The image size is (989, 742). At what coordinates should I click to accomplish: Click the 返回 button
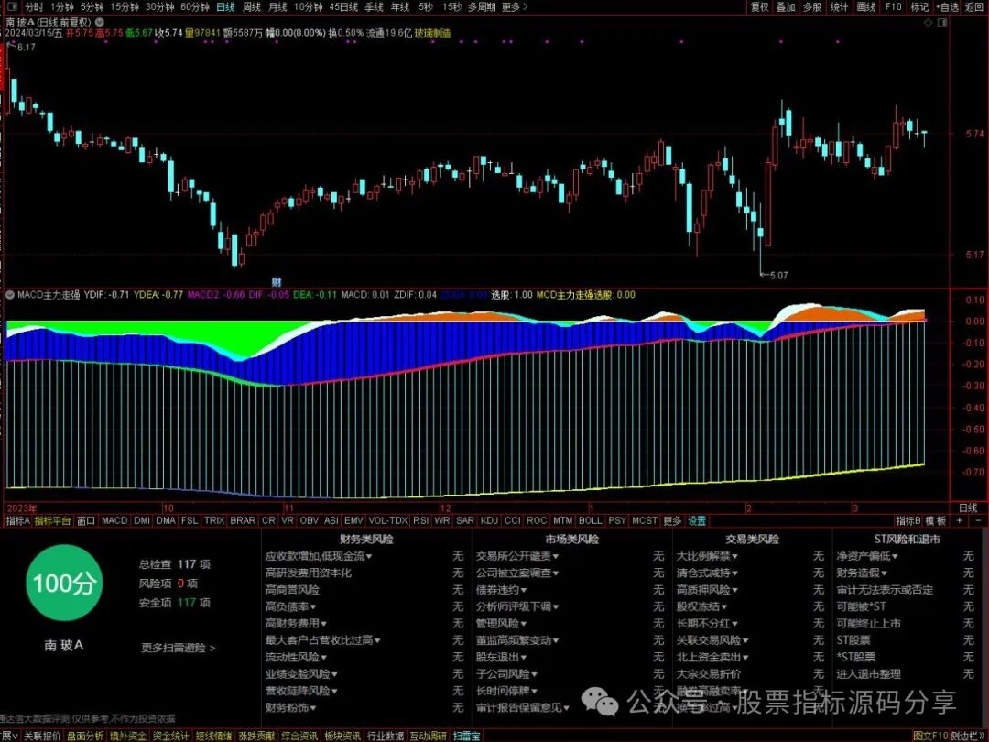pyautogui.click(x=973, y=7)
